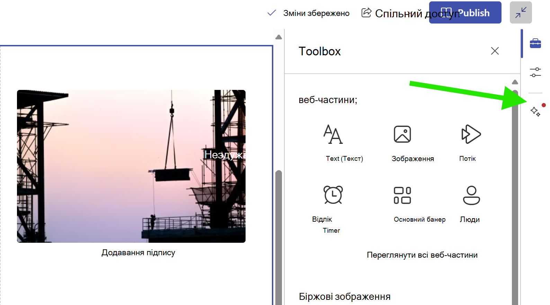
Task: Open the sparkle design ideas icon
Action: [x=535, y=112]
